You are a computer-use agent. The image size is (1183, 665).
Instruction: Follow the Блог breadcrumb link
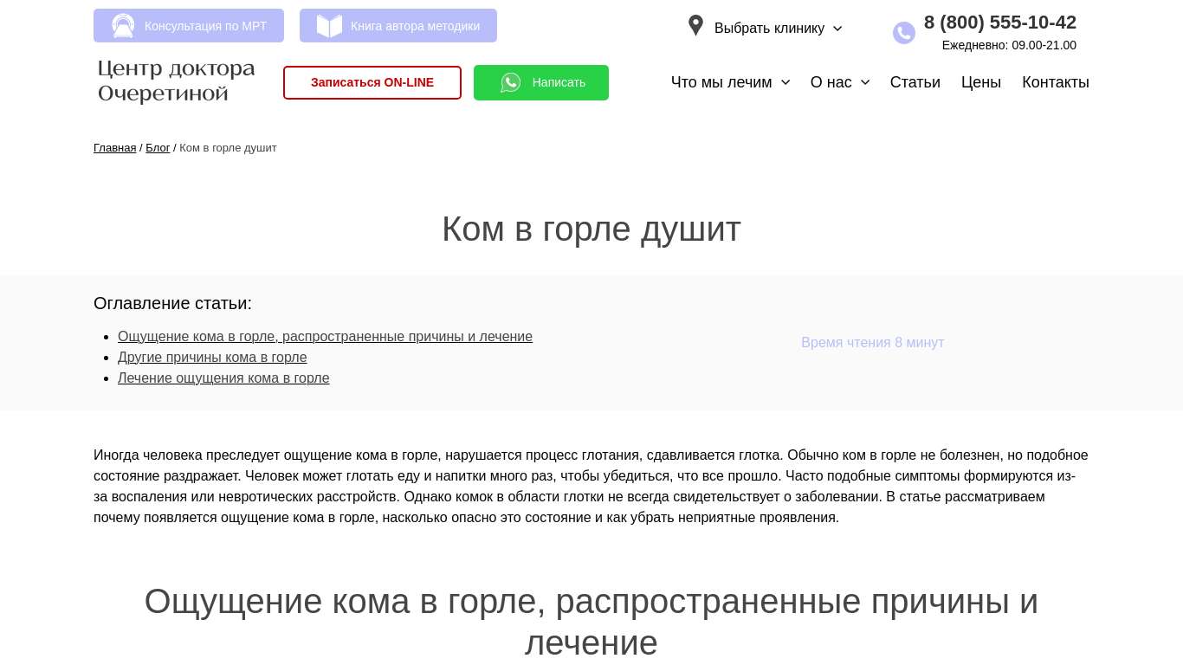[x=158, y=148]
